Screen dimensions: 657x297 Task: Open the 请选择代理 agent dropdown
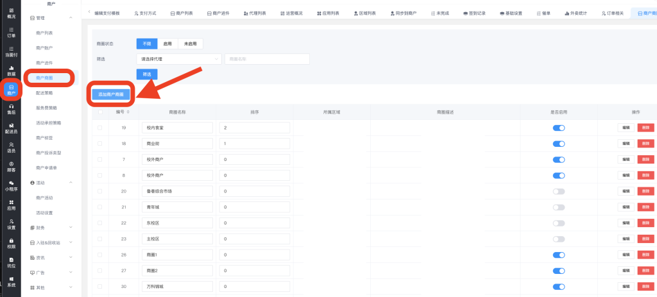point(179,59)
